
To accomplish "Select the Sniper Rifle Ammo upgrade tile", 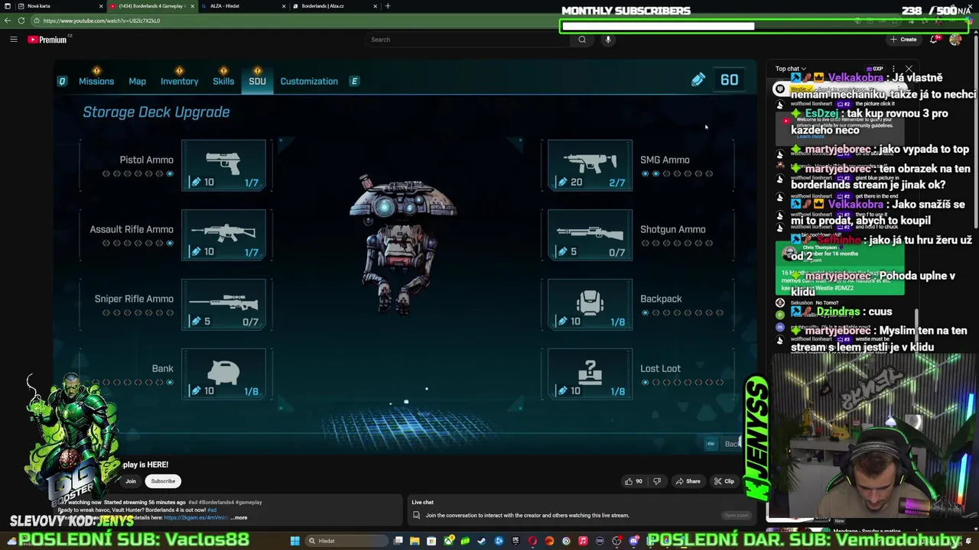I will [x=223, y=303].
